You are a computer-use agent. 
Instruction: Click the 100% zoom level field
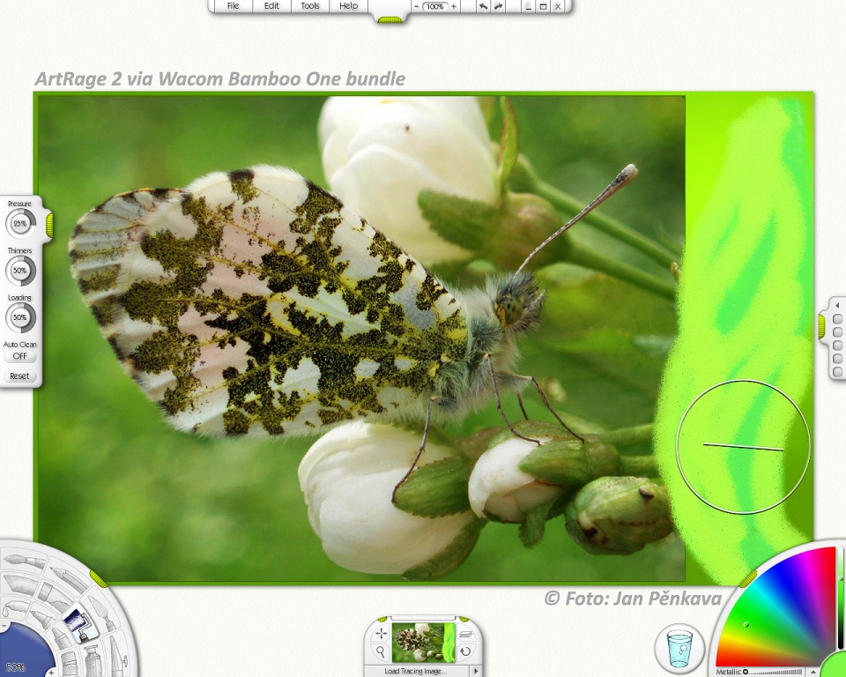(434, 6)
